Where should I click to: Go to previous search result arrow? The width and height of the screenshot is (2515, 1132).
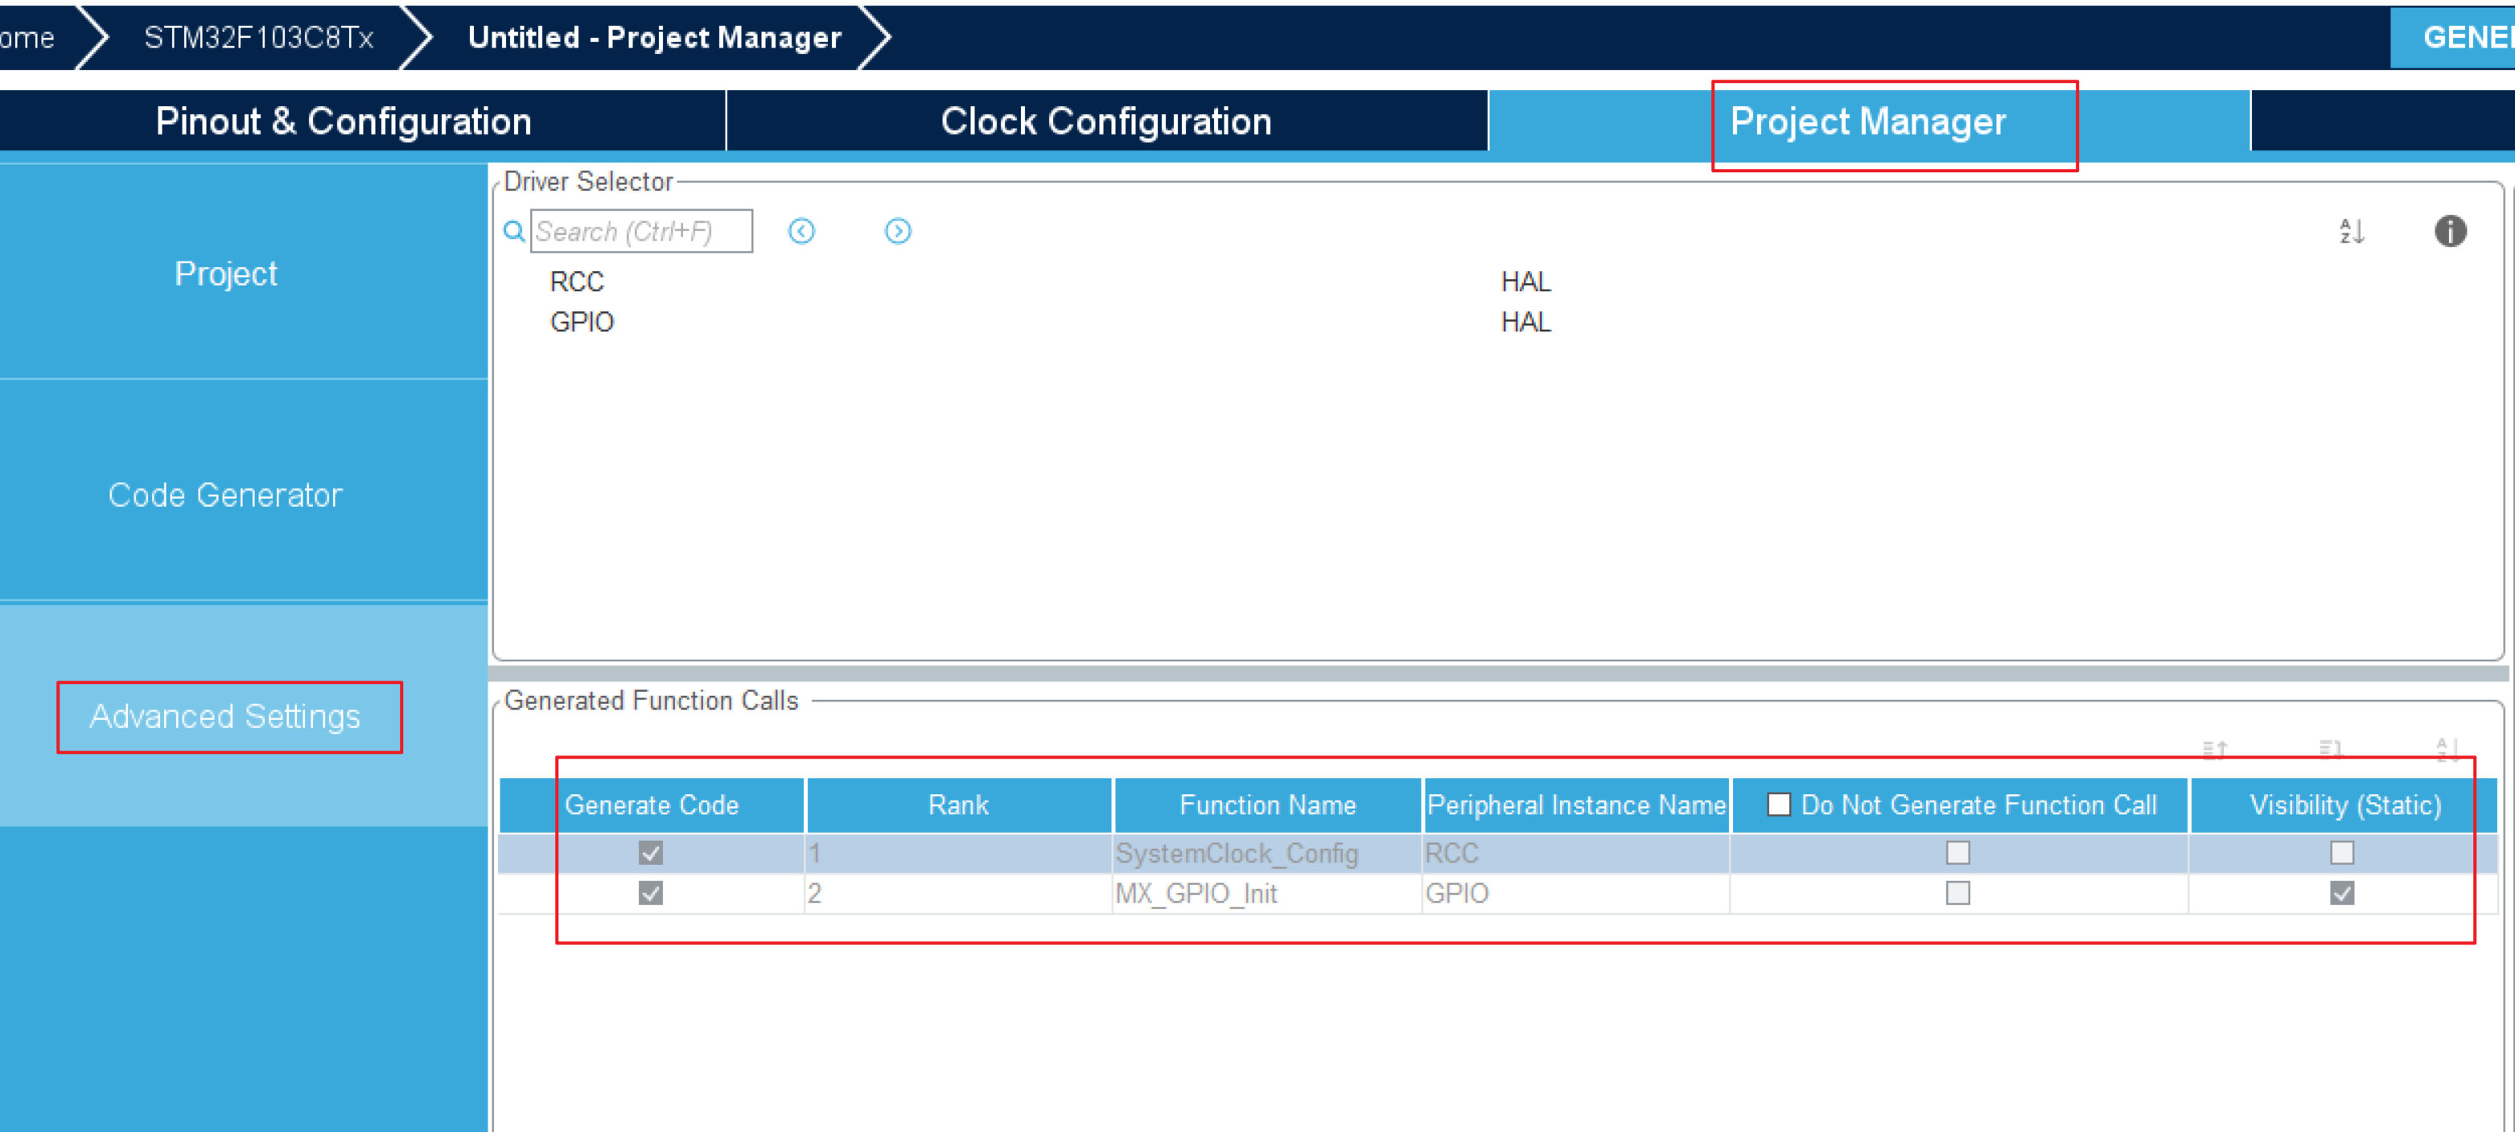click(801, 232)
